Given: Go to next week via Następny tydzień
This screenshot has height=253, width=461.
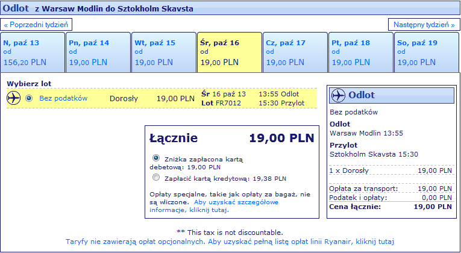Looking at the screenshot, I should point(424,24).
